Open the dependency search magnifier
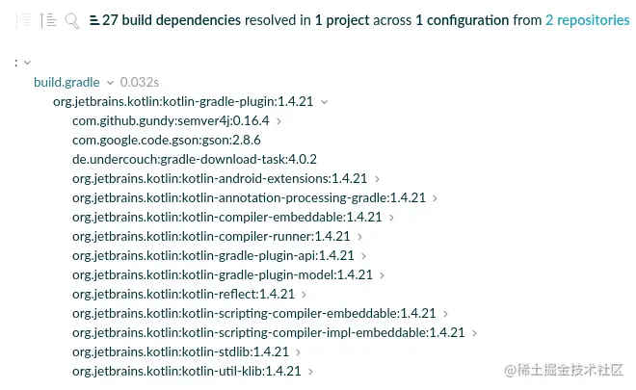636x390 pixels. [71, 20]
